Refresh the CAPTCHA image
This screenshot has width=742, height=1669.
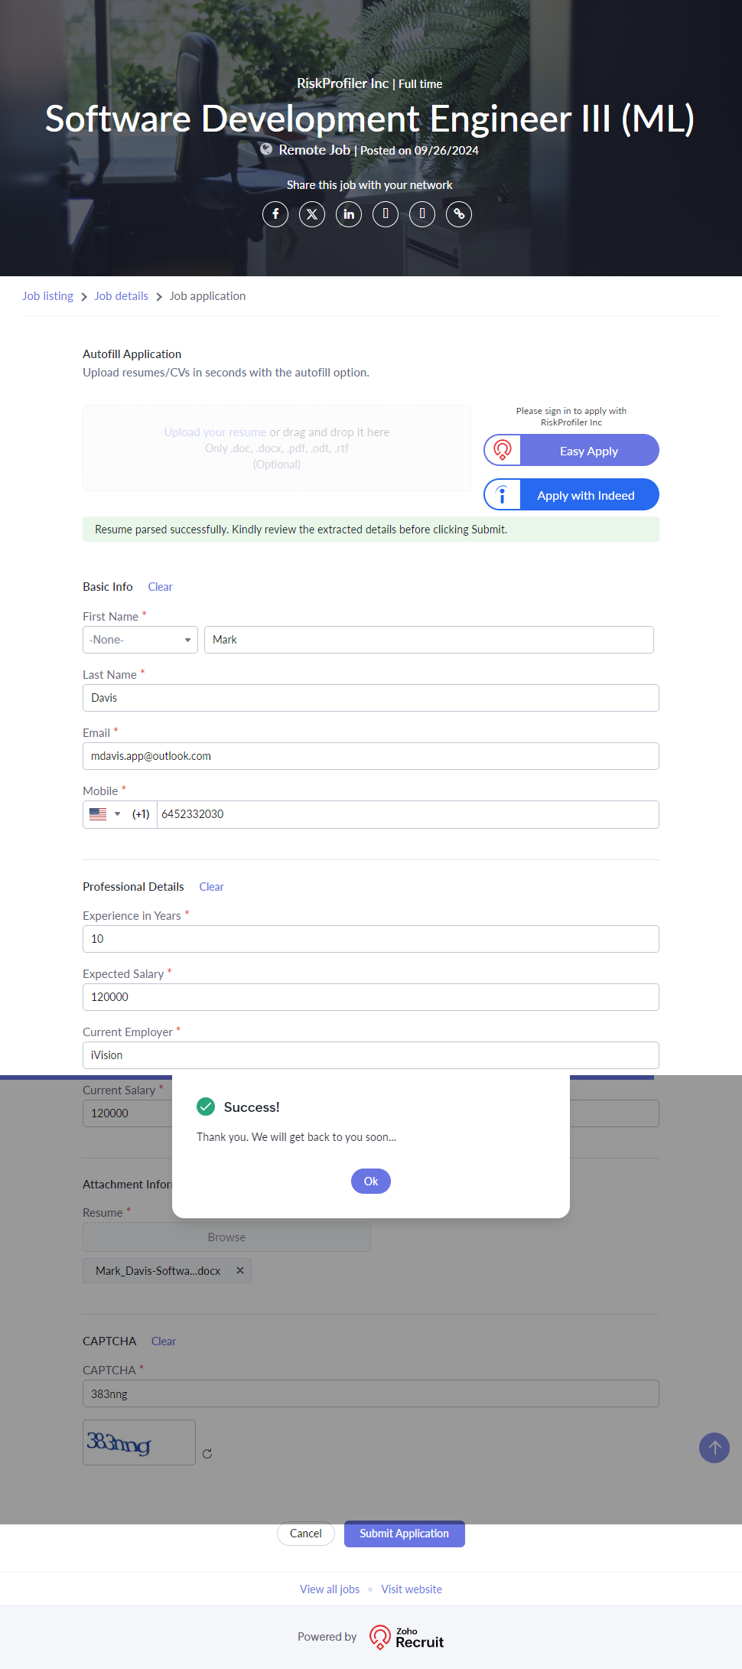(x=207, y=1454)
